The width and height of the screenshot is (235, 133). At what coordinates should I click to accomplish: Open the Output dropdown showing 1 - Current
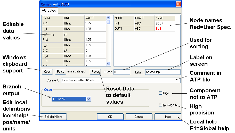tap(89, 99)
